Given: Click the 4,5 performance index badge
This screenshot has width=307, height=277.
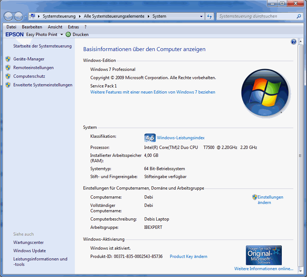Looking at the screenshot, I should pos(150,138).
